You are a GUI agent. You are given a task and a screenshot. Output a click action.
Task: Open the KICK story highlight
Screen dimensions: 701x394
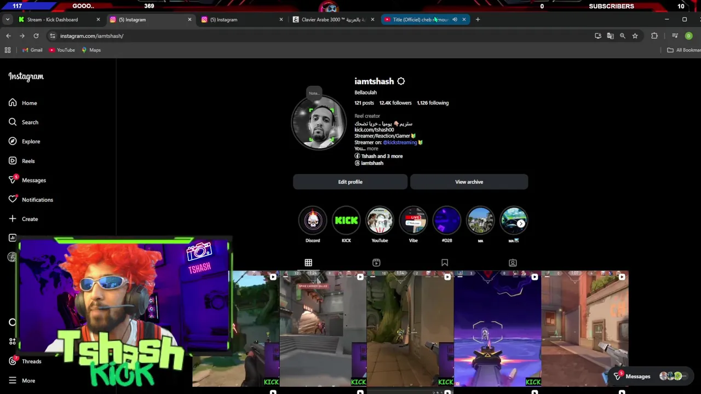click(346, 221)
